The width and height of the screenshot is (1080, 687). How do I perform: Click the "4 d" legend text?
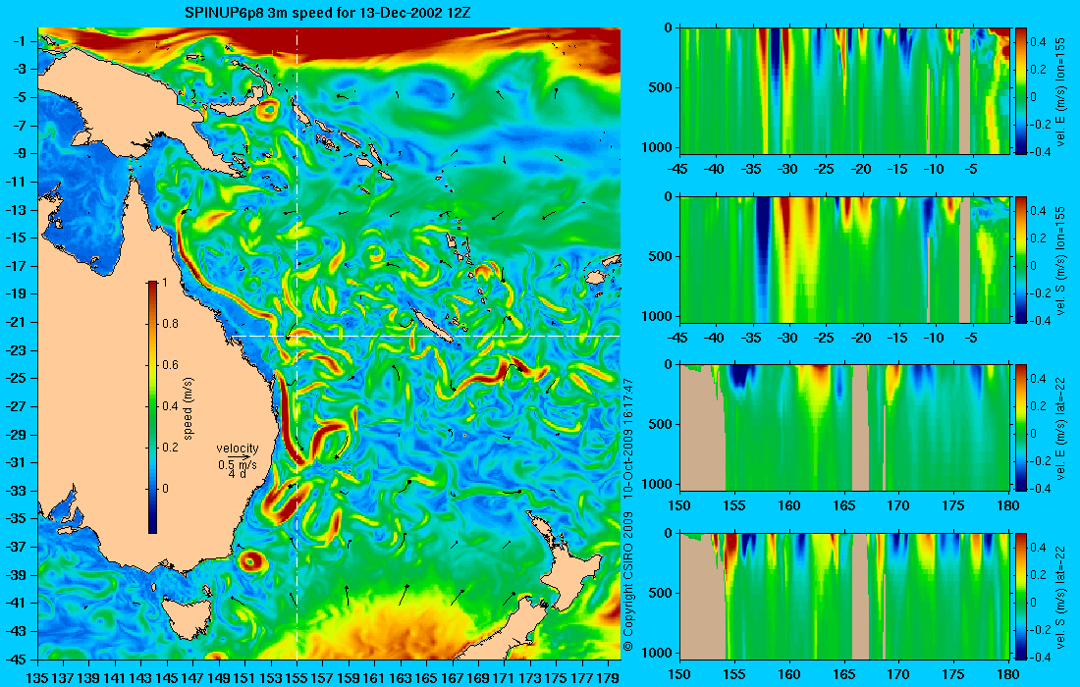(238, 474)
